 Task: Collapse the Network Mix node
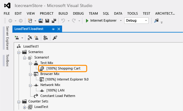(x=30, y=86)
